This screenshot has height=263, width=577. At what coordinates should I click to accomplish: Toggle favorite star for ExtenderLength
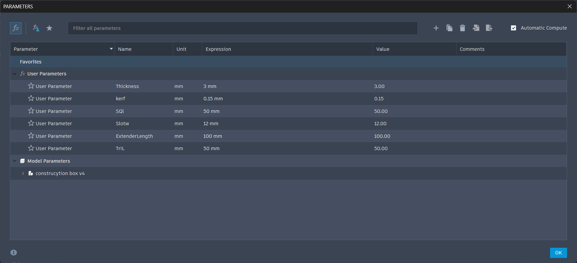[31, 136]
